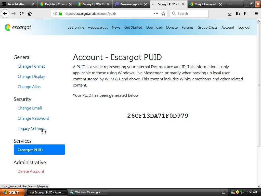The image size is (261, 196).
Task: Click the PUID value 26CF13DA71F0D979
Action: (158, 116)
